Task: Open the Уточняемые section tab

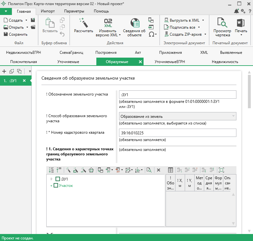Action: coord(68,62)
